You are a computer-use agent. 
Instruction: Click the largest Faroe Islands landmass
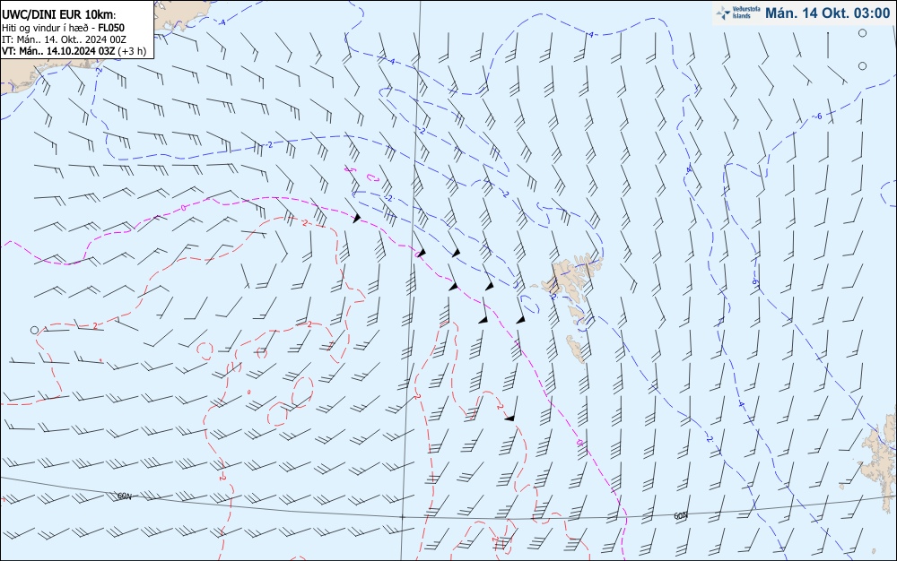[x=568, y=279]
